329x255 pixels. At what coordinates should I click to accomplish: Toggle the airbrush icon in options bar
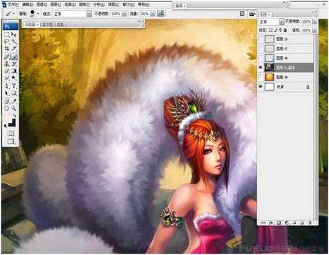click(x=160, y=14)
